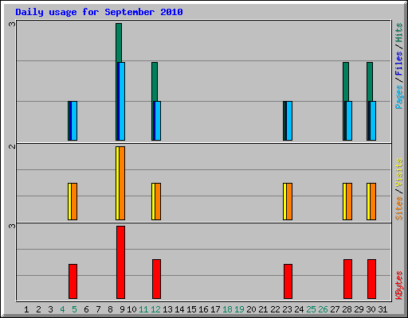
Task: Click the orange Sites bar for day 30
Action: (373, 201)
